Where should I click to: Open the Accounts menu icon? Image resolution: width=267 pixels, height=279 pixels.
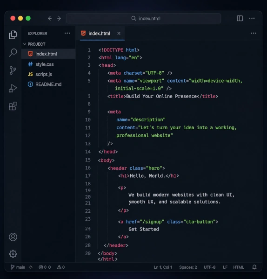tap(13, 237)
